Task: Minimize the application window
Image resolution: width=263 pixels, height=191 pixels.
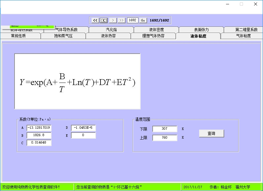Action: 228,4
